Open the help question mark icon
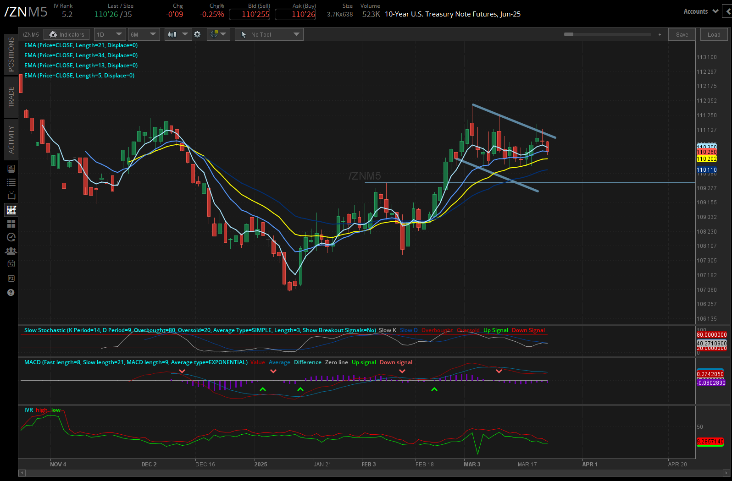Image resolution: width=732 pixels, height=481 pixels. (x=11, y=292)
